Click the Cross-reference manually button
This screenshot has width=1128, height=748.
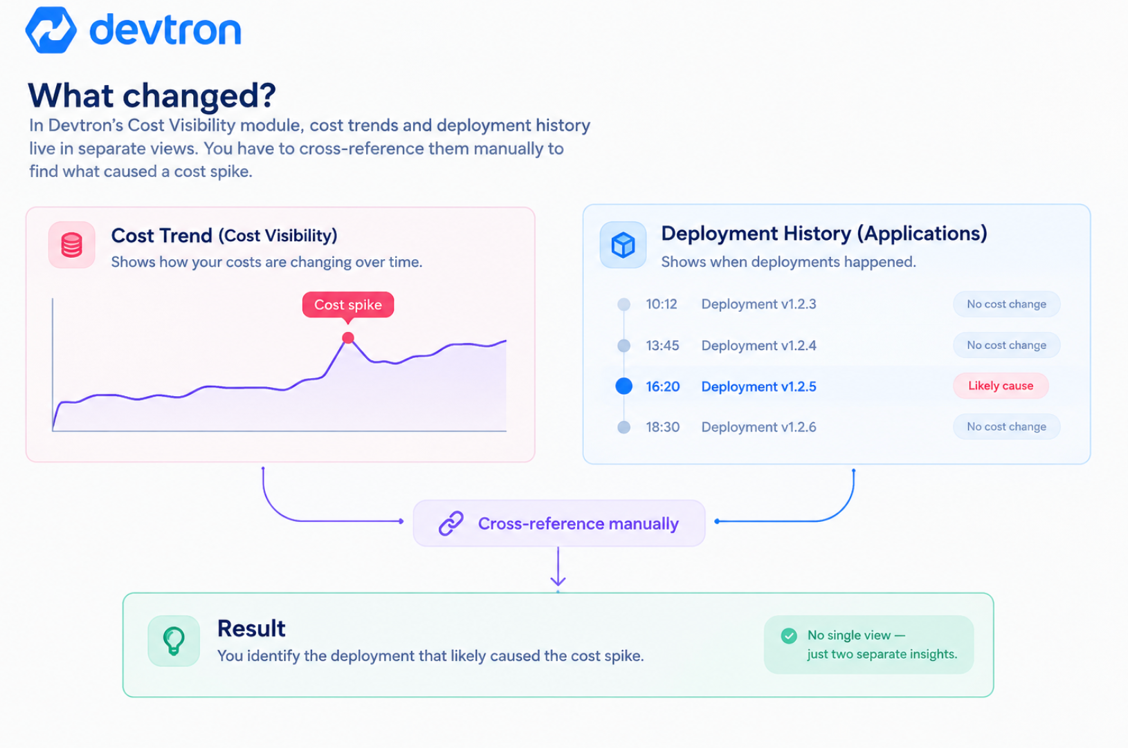[x=559, y=523]
